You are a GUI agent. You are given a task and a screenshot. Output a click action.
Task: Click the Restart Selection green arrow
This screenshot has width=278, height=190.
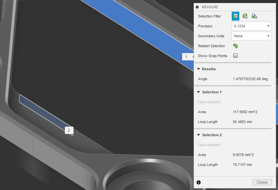tap(235, 46)
